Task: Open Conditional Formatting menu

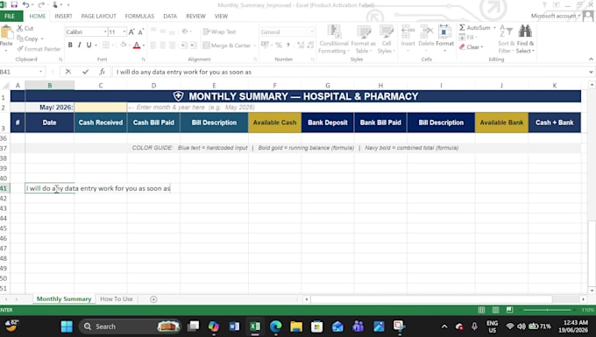Action: (x=334, y=39)
